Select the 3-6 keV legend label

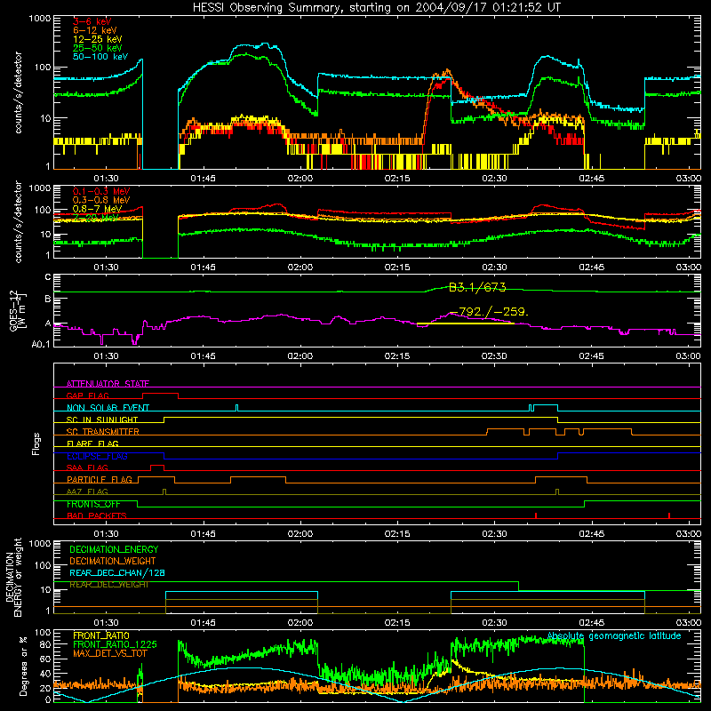92,21
